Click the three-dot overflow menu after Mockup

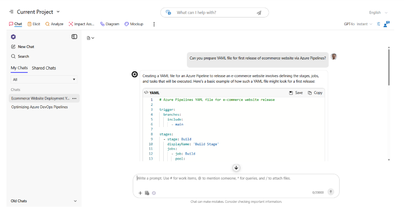(x=154, y=24)
